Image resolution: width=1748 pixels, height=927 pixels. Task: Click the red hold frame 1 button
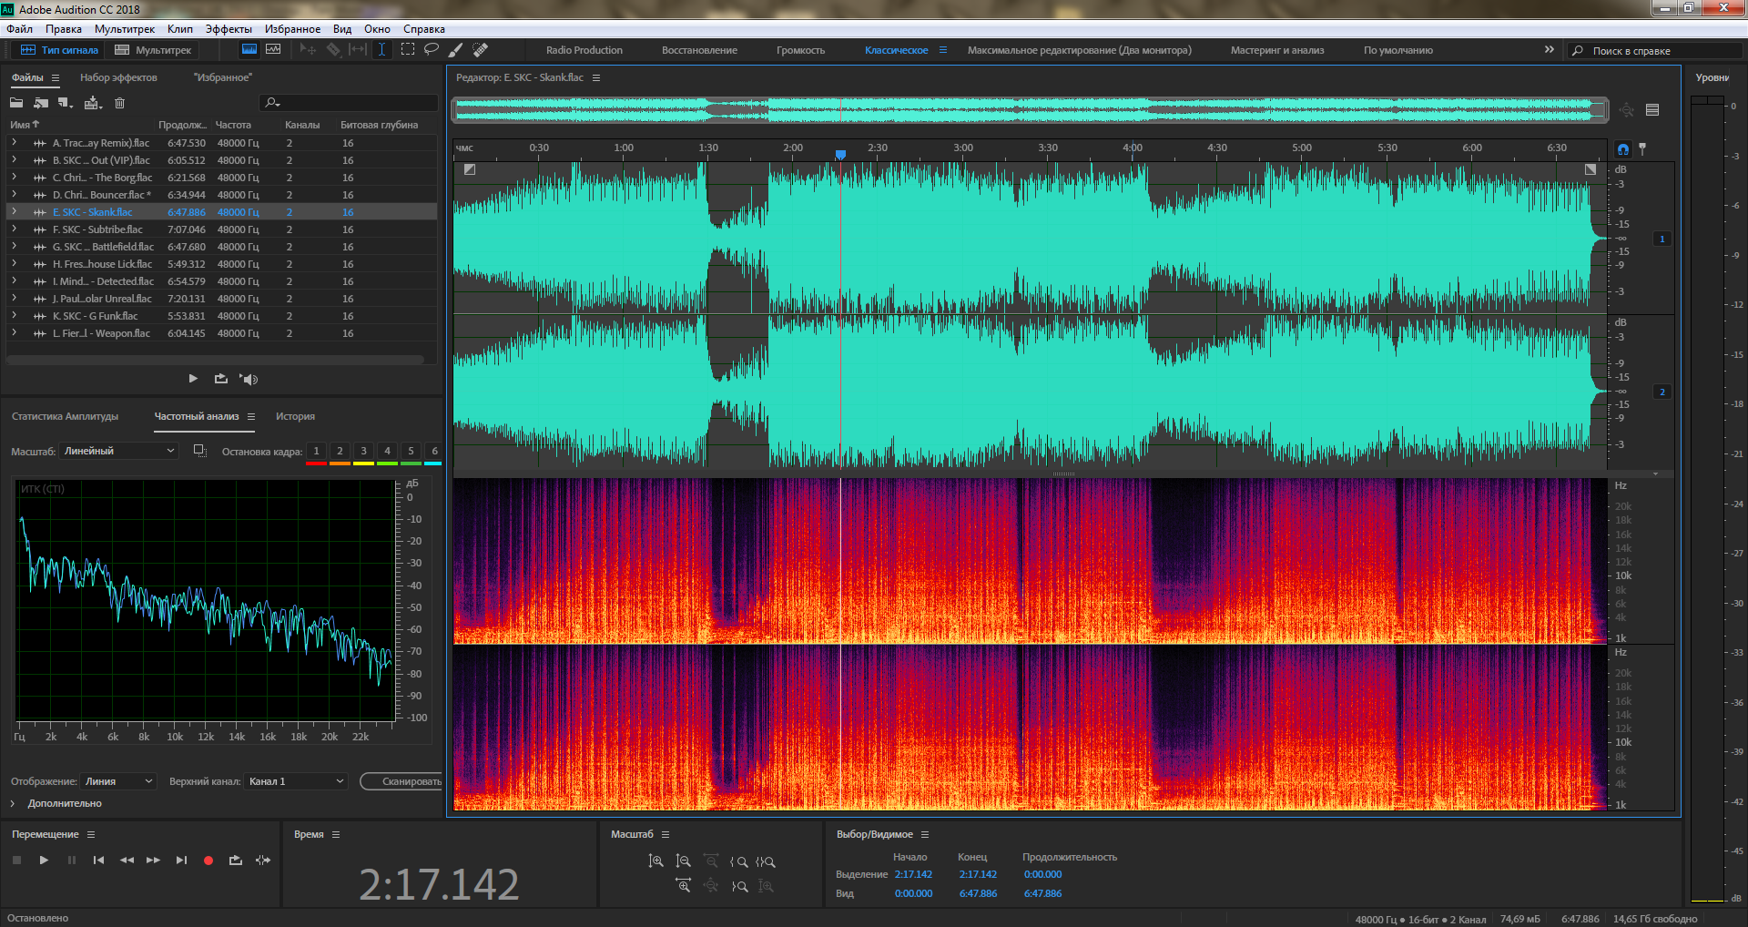[316, 452]
